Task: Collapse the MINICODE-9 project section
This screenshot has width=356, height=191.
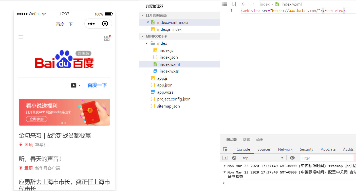Action: tap(143, 37)
